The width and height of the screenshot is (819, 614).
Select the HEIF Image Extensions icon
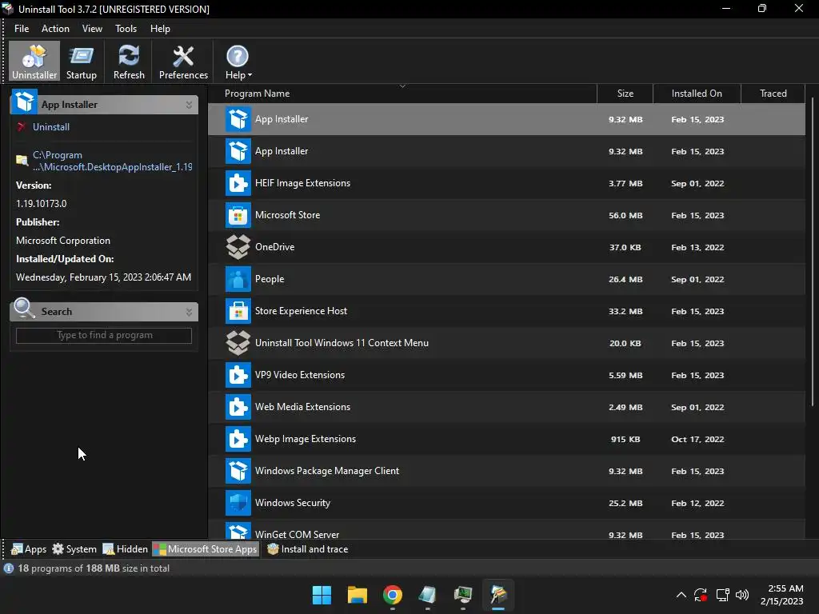click(x=238, y=183)
